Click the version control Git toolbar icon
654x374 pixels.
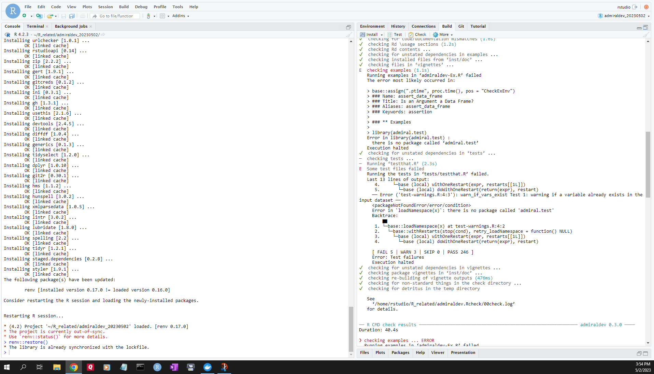148,16
